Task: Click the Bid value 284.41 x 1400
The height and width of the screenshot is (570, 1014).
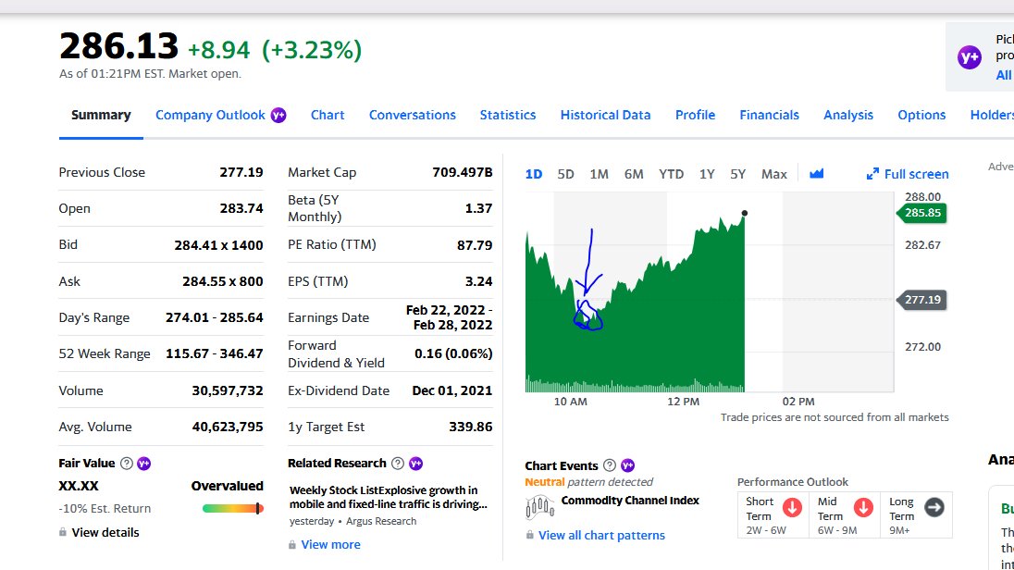Action: click(x=218, y=245)
